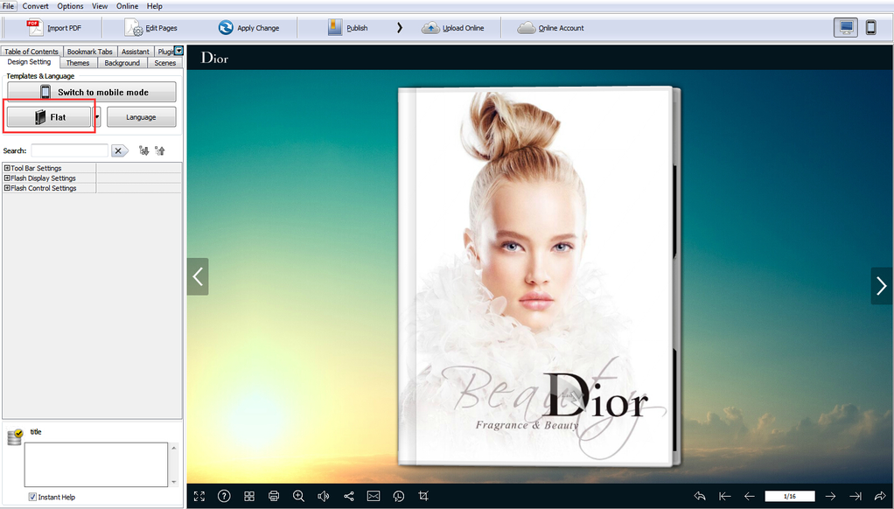The height and width of the screenshot is (509, 894).
Task: Open the Scenes tab
Action: tap(164, 63)
